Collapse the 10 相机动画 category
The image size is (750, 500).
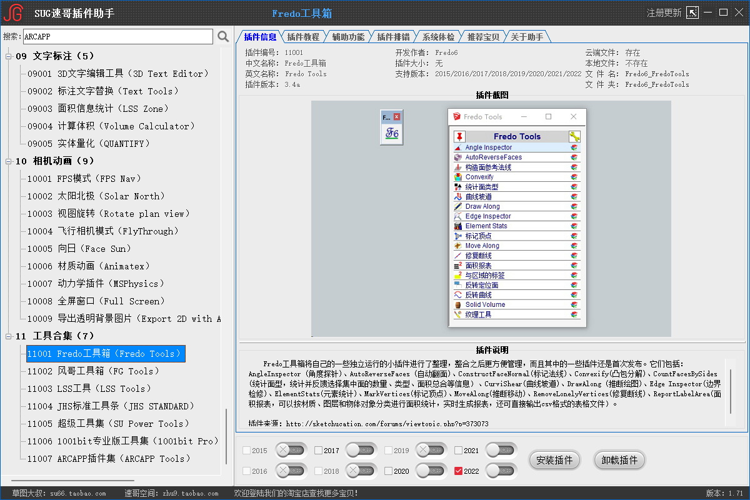(x=9, y=161)
